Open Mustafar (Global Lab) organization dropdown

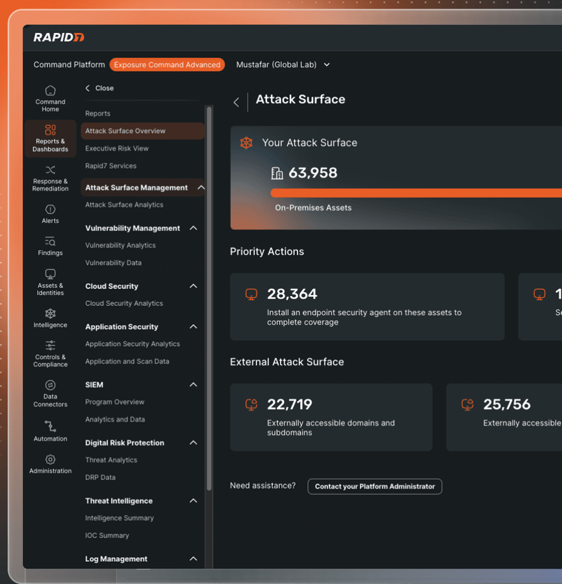pos(283,65)
